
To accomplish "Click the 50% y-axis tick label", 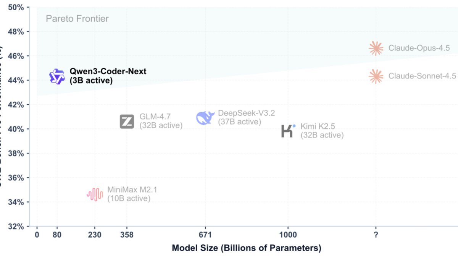I will click(x=16, y=7).
